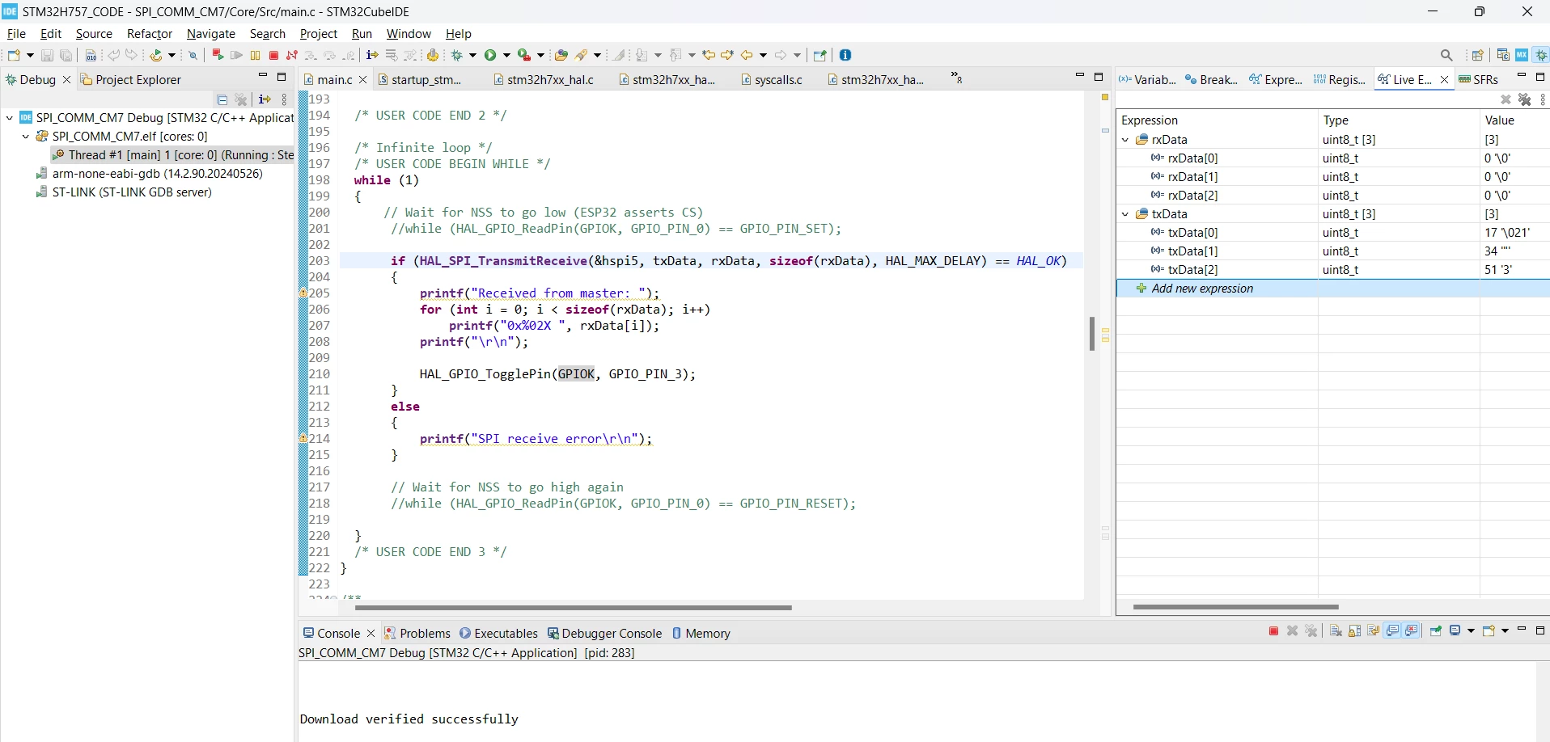
Task: Toggle console Scroll Lock icon
Action: pyautogui.click(x=1354, y=631)
